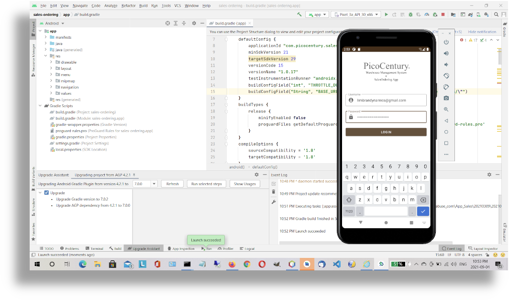Open the Layout Inspector tool window
509x300 pixels.
click(483, 249)
